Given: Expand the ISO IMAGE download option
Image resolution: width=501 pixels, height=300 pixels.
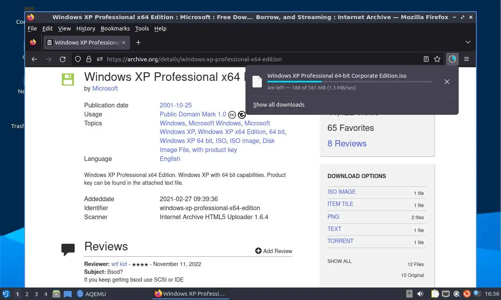Looking at the screenshot, I should pyautogui.click(x=342, y=192).
